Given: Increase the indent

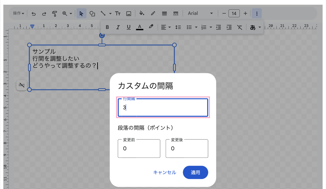Looking at the screenshot, I should pyautogui.click(x=229, y=27).
